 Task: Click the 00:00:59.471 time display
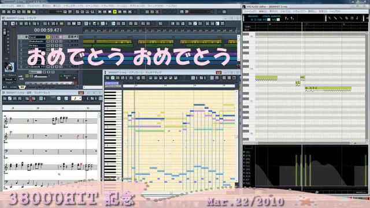click(48, 30)
